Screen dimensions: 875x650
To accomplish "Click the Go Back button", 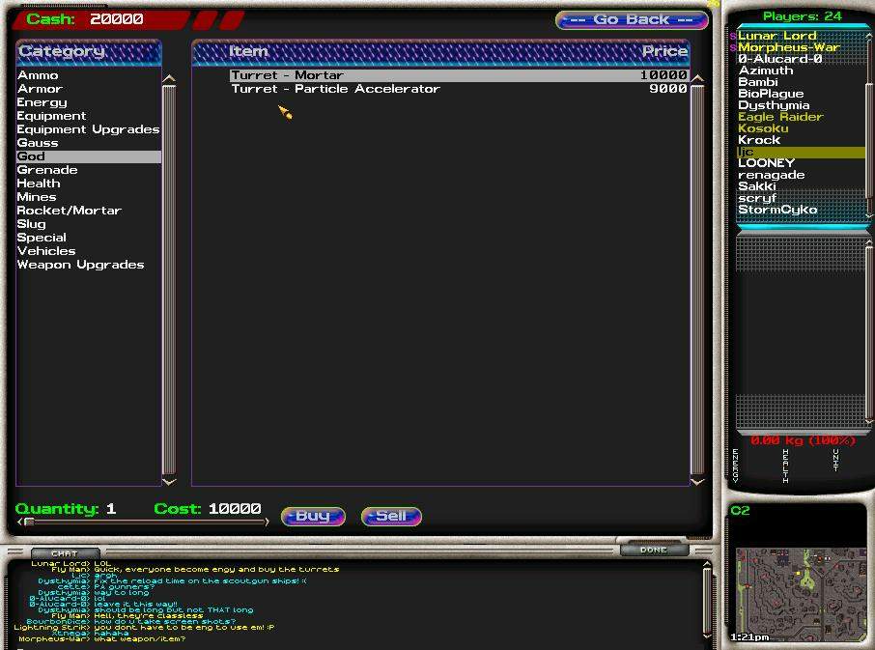I will [632, 19].
